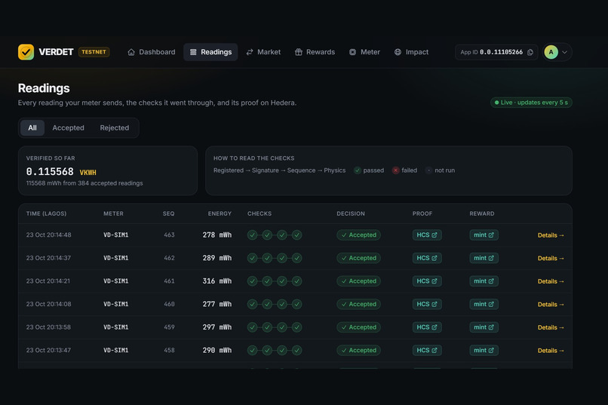Open mint reward link for 290 mWh reading
The width and height of the screenshot is (608, 405).
coord(484,351)
